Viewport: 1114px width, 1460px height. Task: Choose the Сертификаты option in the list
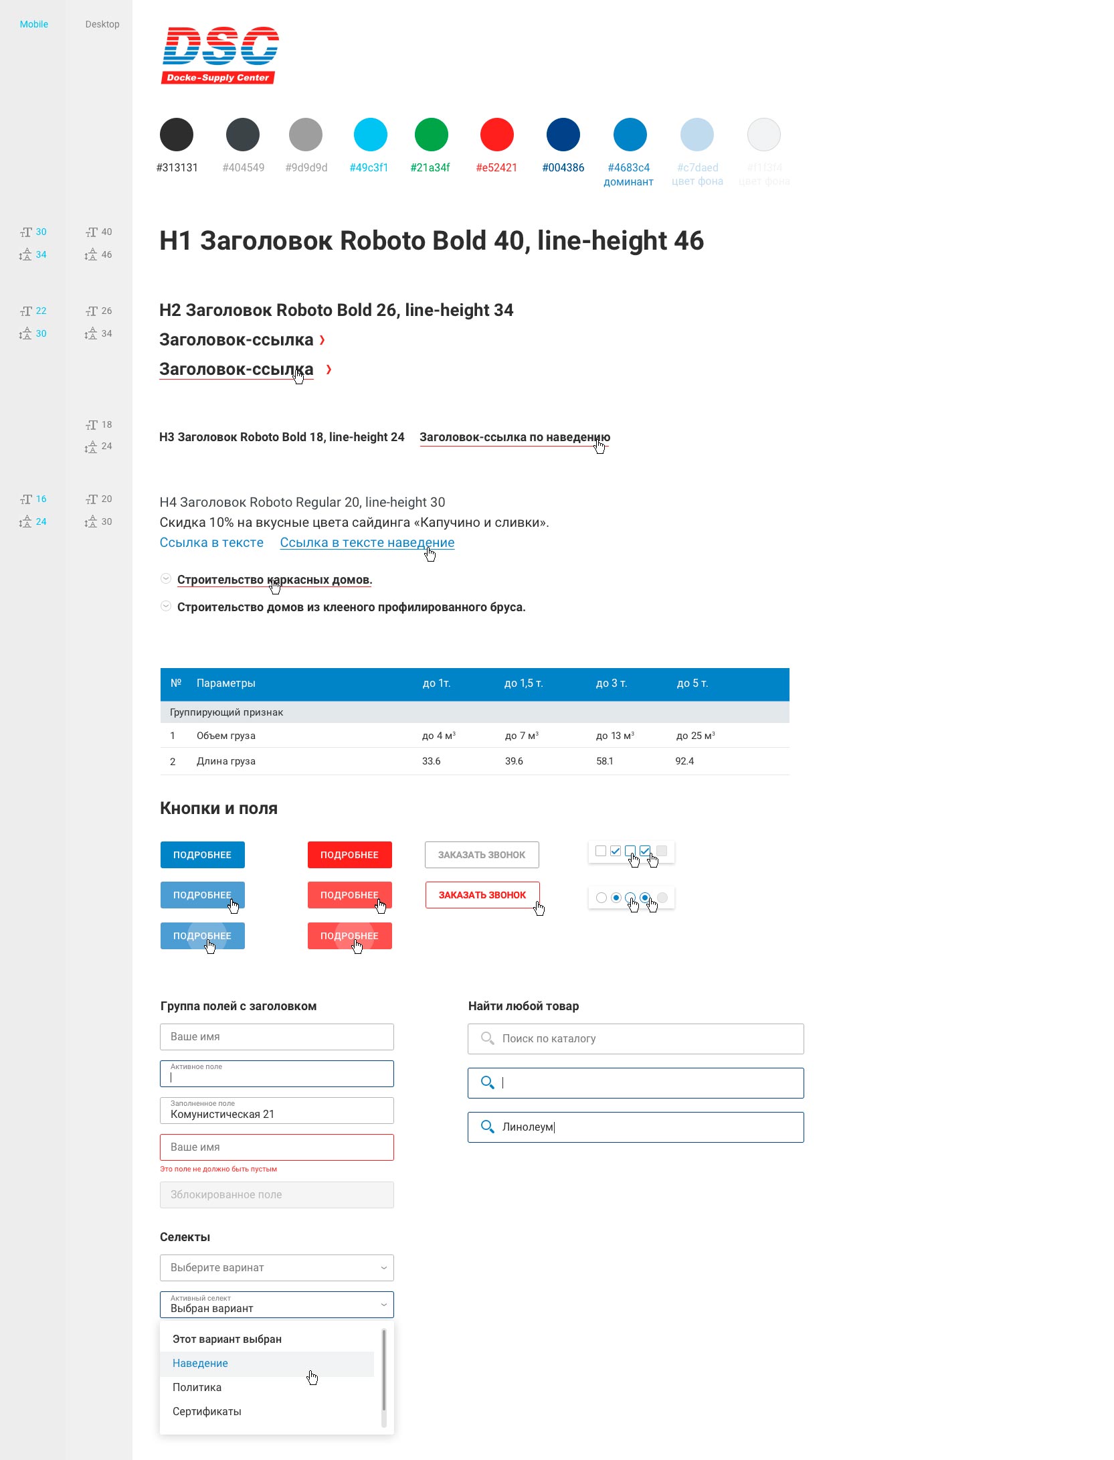[267, 1412]
